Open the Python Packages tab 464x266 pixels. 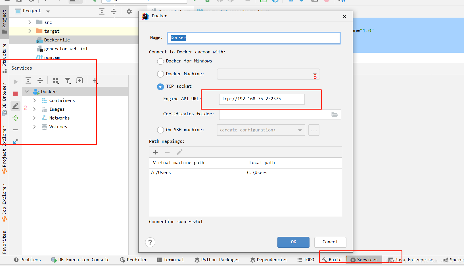click(x=217, y=260)
